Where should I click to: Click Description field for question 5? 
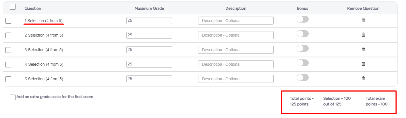pos(236,79)
